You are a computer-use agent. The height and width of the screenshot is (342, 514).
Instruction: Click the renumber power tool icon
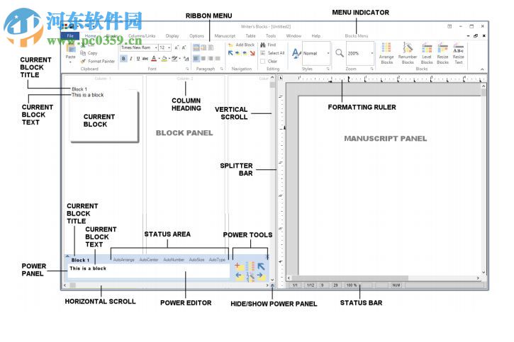pyautogui.click(x=250, y=277)
